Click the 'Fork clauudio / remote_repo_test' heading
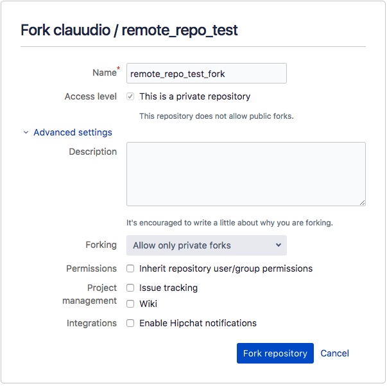The image size is (387, 386). (x=129, y=30)
